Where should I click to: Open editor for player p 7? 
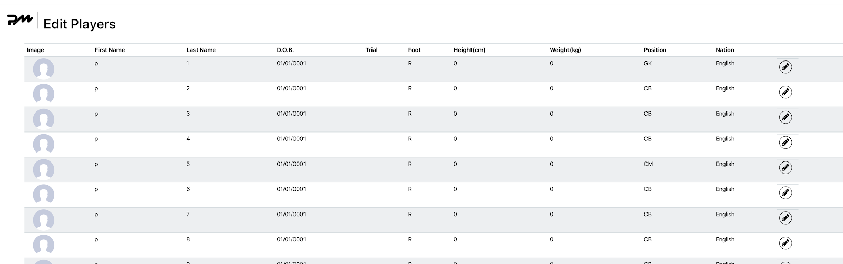point(785,218)
